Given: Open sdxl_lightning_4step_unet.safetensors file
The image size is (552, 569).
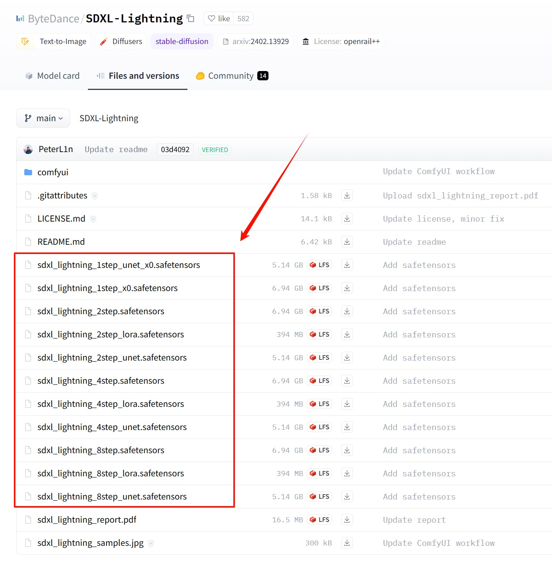Looking at the screenshot, I should point(112,427).
